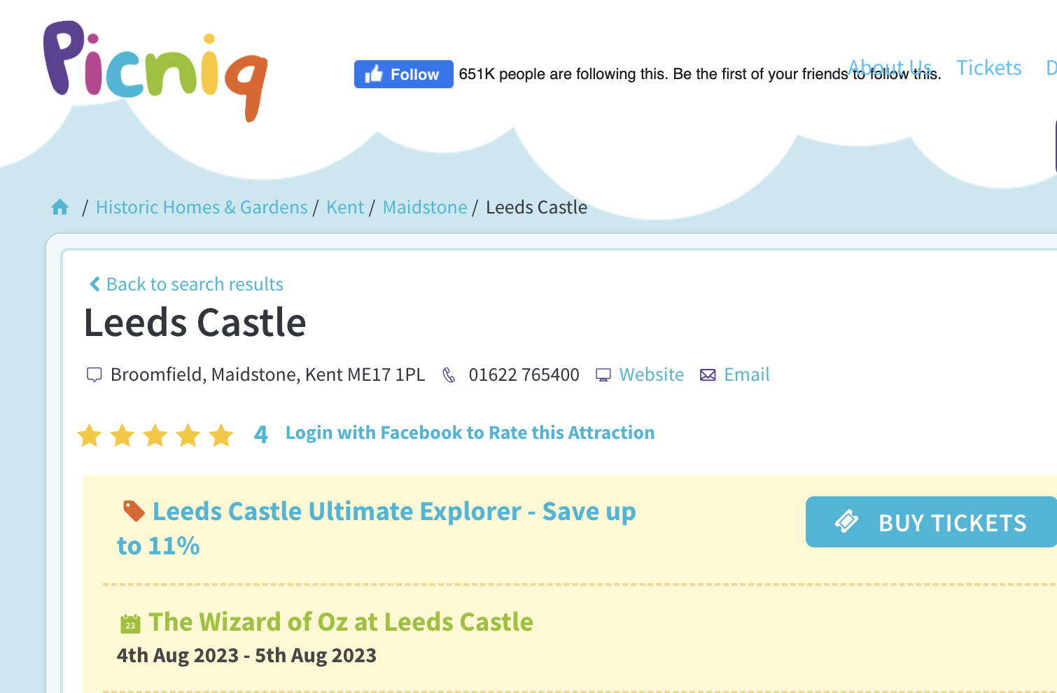1057x693 pixels.
Task: Open Historic Homes & Gardens breadcrumb
Action: click(x=202, y=207)
